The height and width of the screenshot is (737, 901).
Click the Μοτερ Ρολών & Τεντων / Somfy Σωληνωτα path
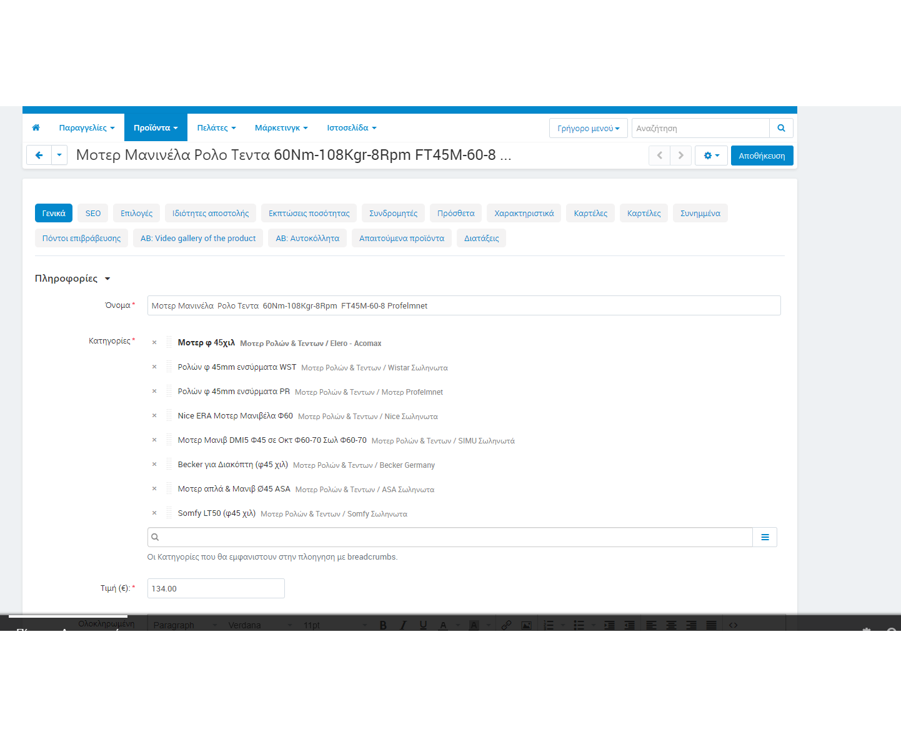[x=334, y=514]
